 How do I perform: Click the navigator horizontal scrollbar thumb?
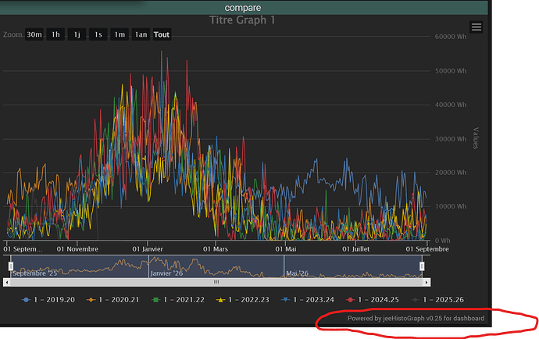[216, 282]
